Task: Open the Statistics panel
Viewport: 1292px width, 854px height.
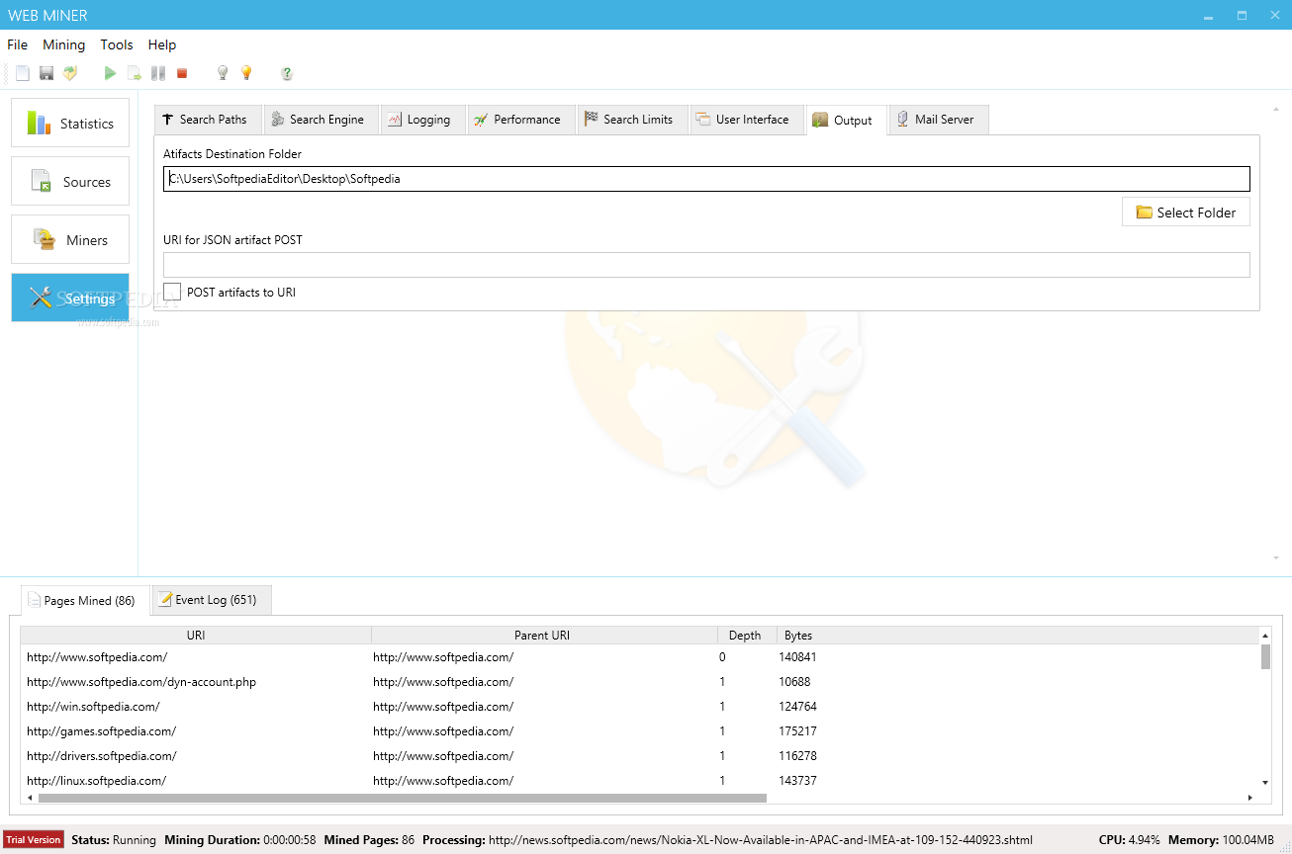Action: click(x=70, y=124)
